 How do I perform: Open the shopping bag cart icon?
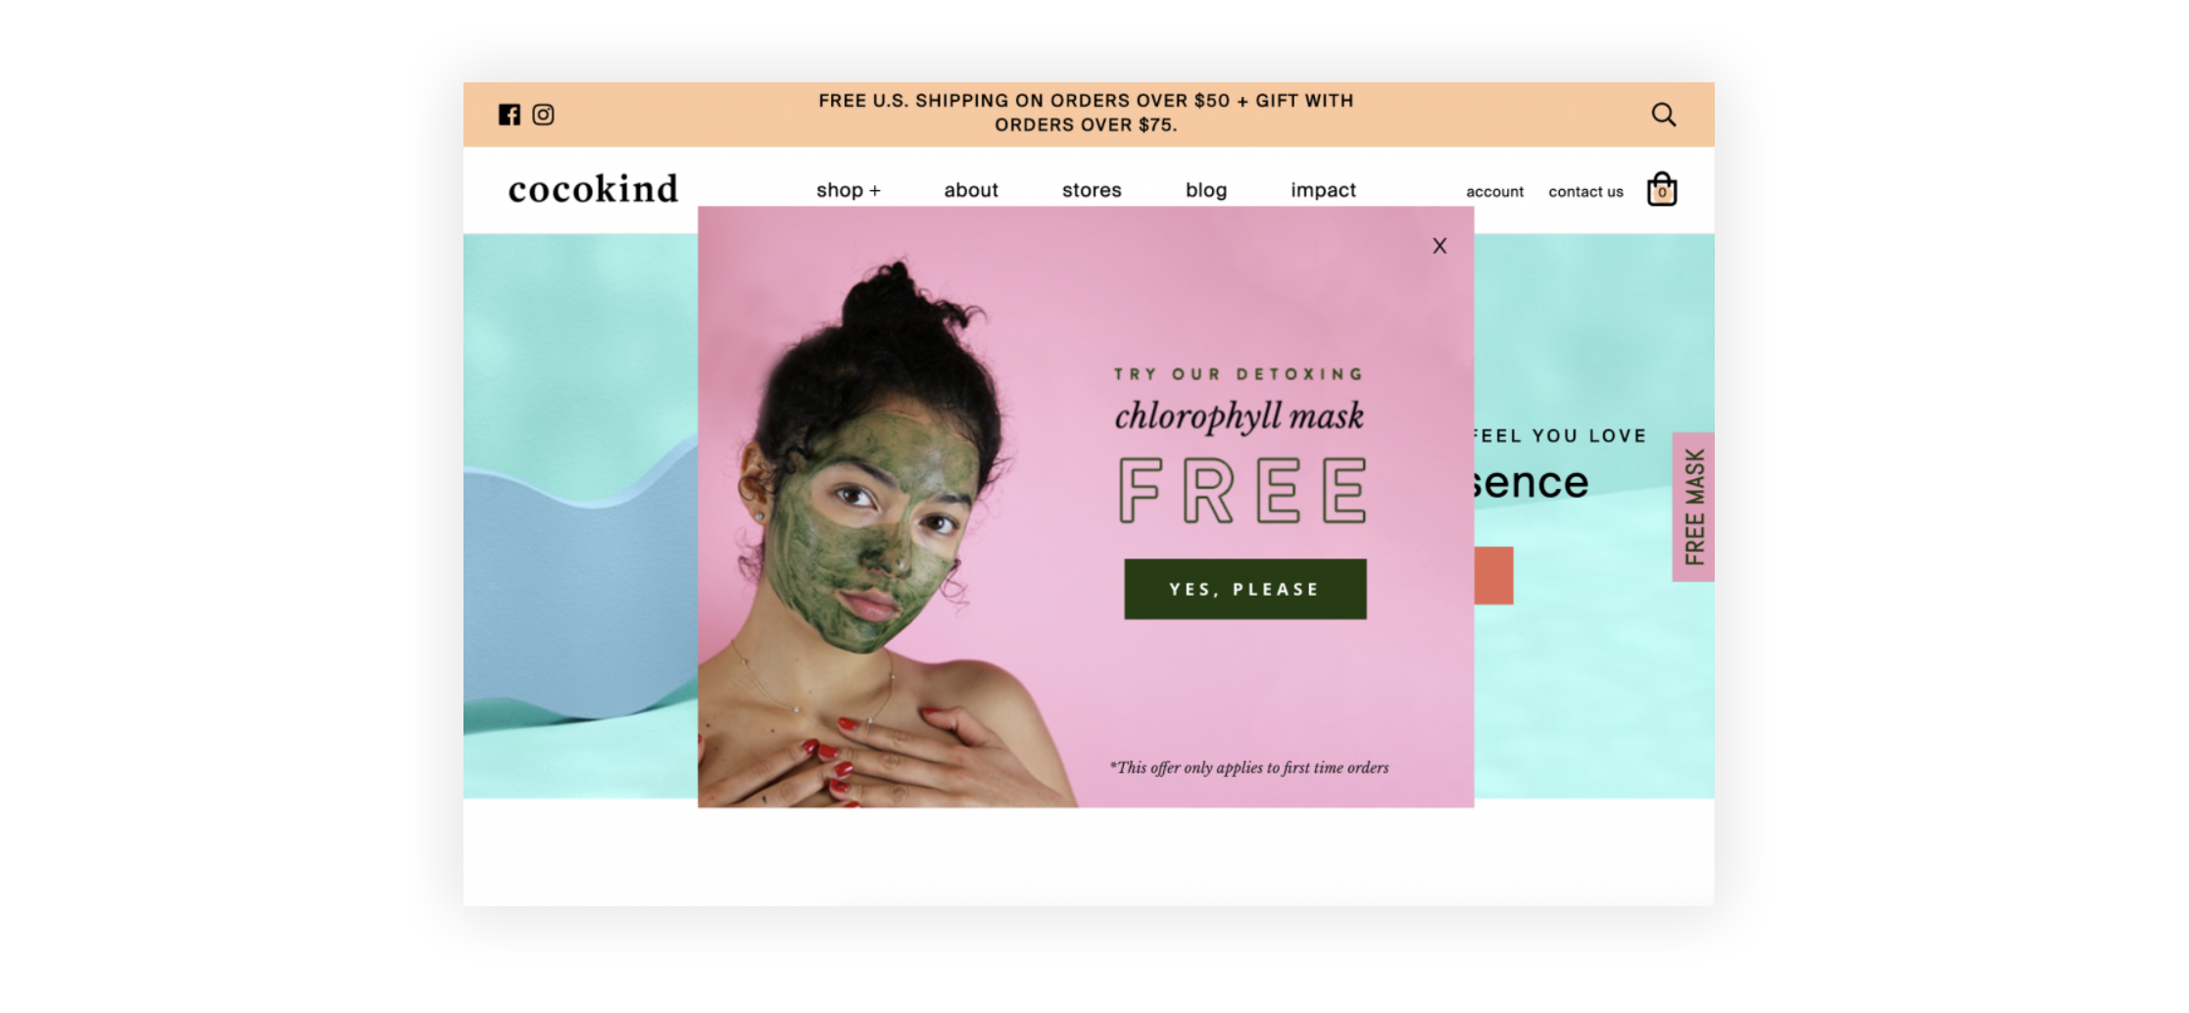coord(1662,189)
